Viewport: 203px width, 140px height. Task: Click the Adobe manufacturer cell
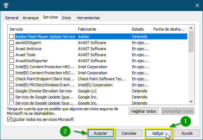84,37
